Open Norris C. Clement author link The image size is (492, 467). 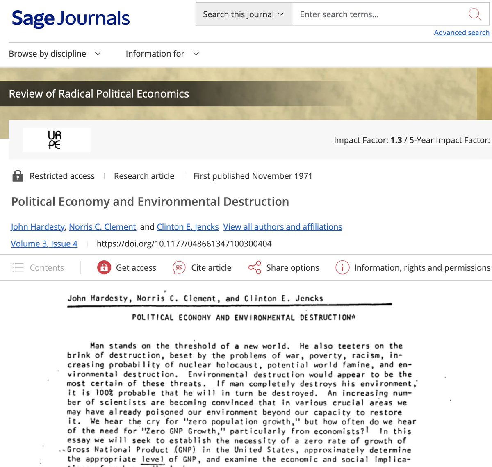tap(102, 227)
